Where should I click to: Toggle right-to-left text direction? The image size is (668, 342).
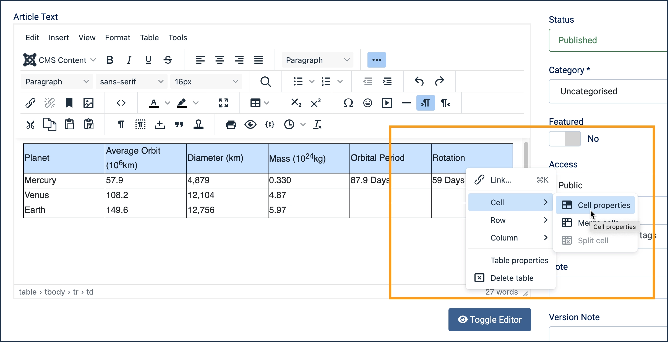click(445, 103)
